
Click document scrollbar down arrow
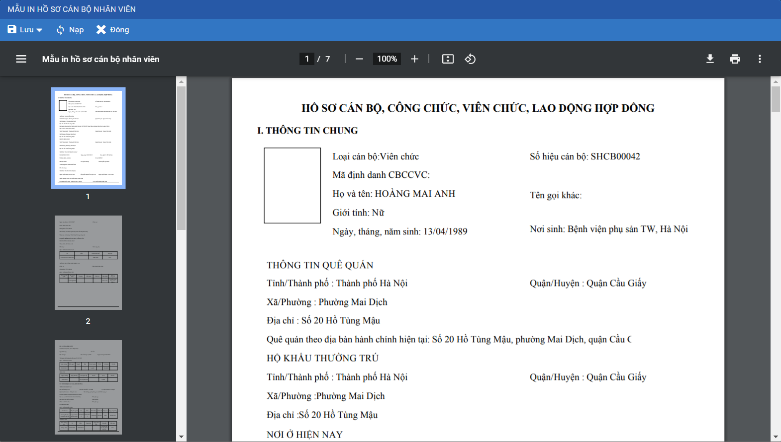(776, 437)
